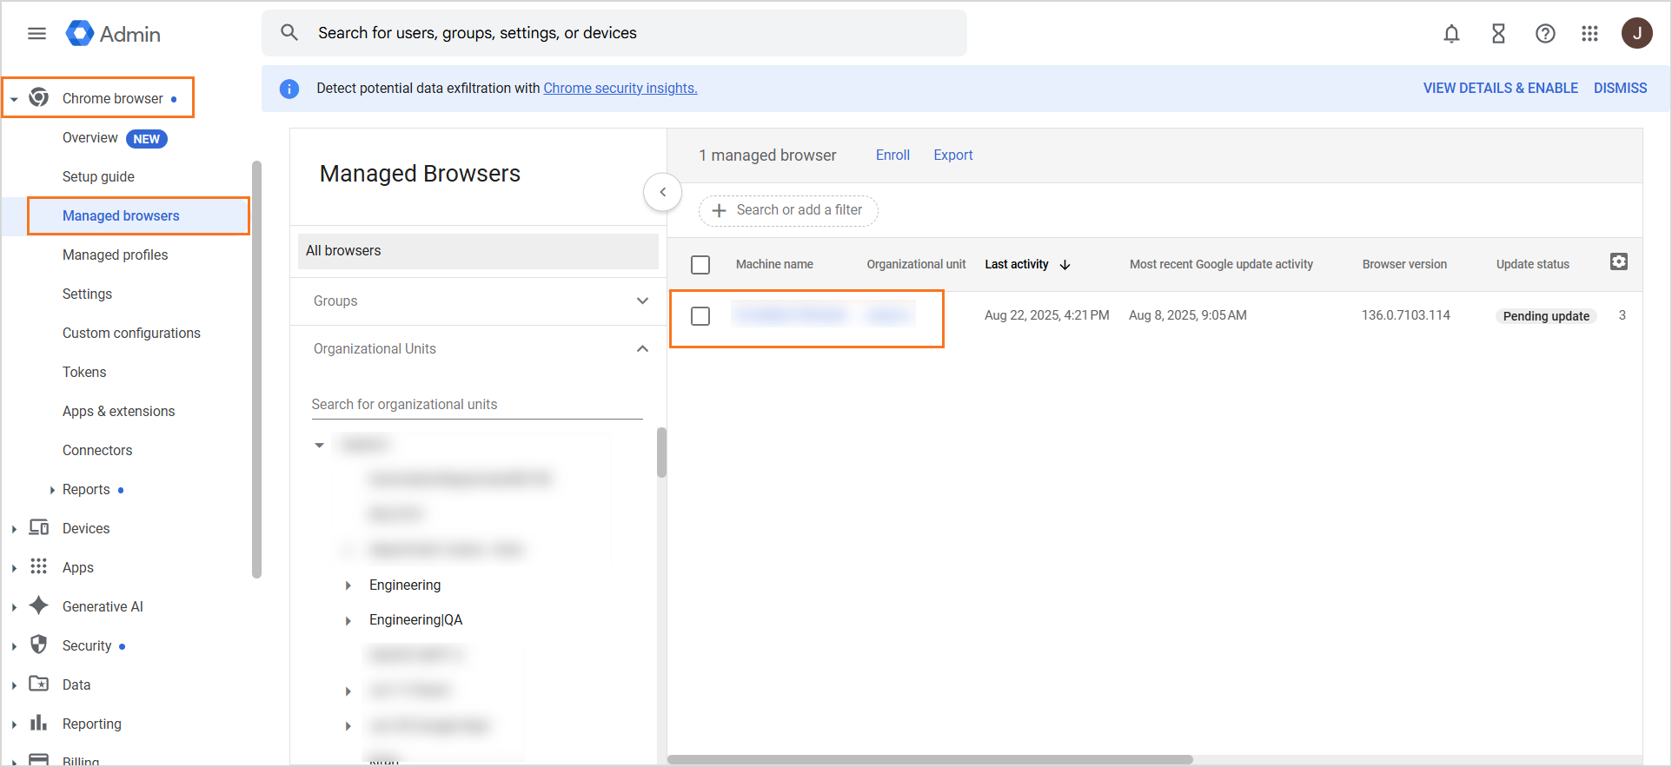Click the top search field

tap(614, 33)
